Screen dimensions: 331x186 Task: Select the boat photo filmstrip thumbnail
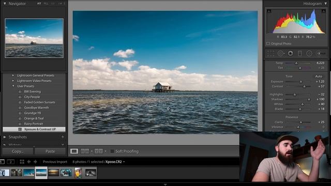[29, 173]
